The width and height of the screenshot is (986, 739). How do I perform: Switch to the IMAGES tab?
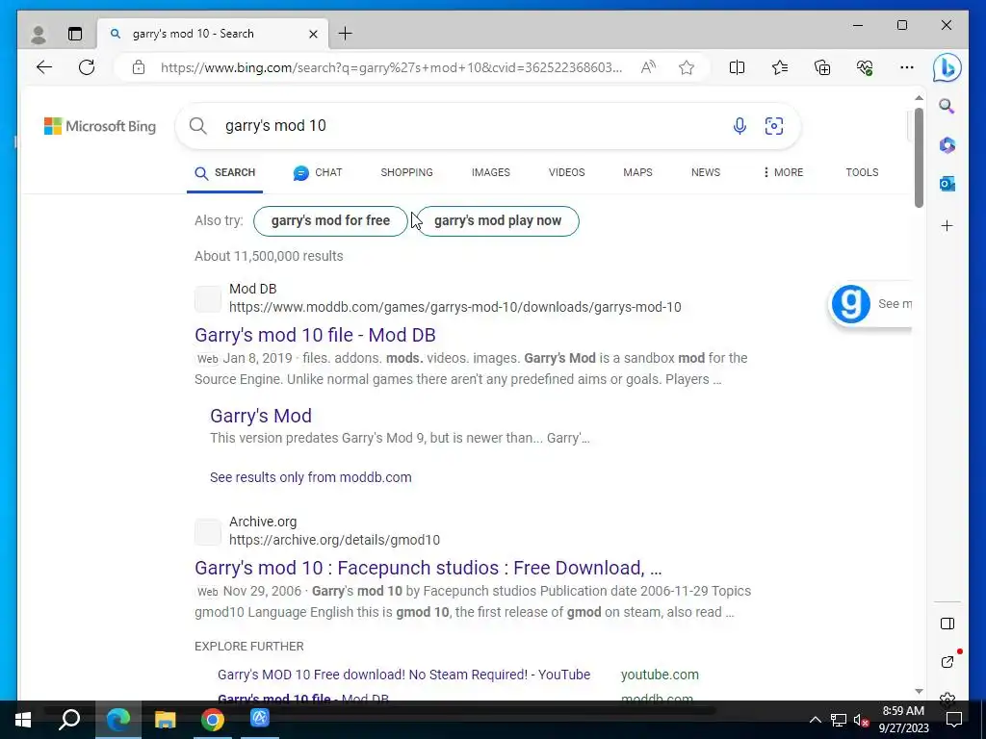click(491, 172)
